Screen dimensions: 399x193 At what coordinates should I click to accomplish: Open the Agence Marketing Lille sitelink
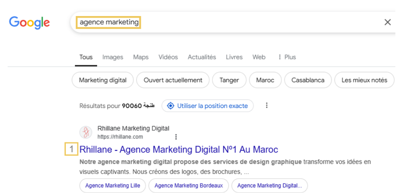tap(113, 186)
